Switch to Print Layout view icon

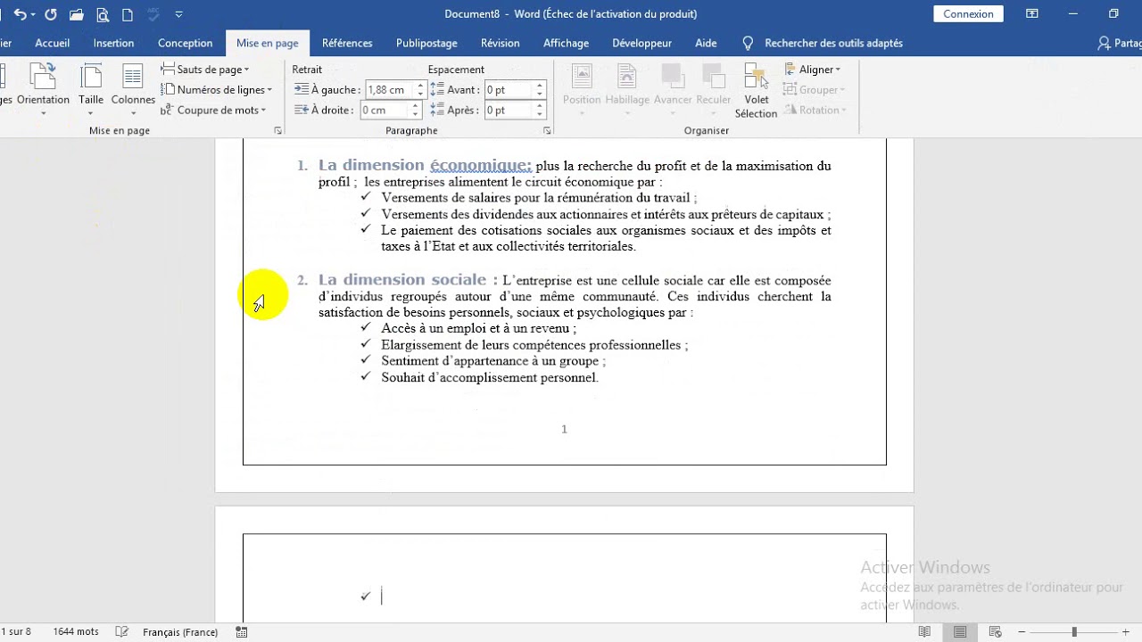click(x=960, y=631)
